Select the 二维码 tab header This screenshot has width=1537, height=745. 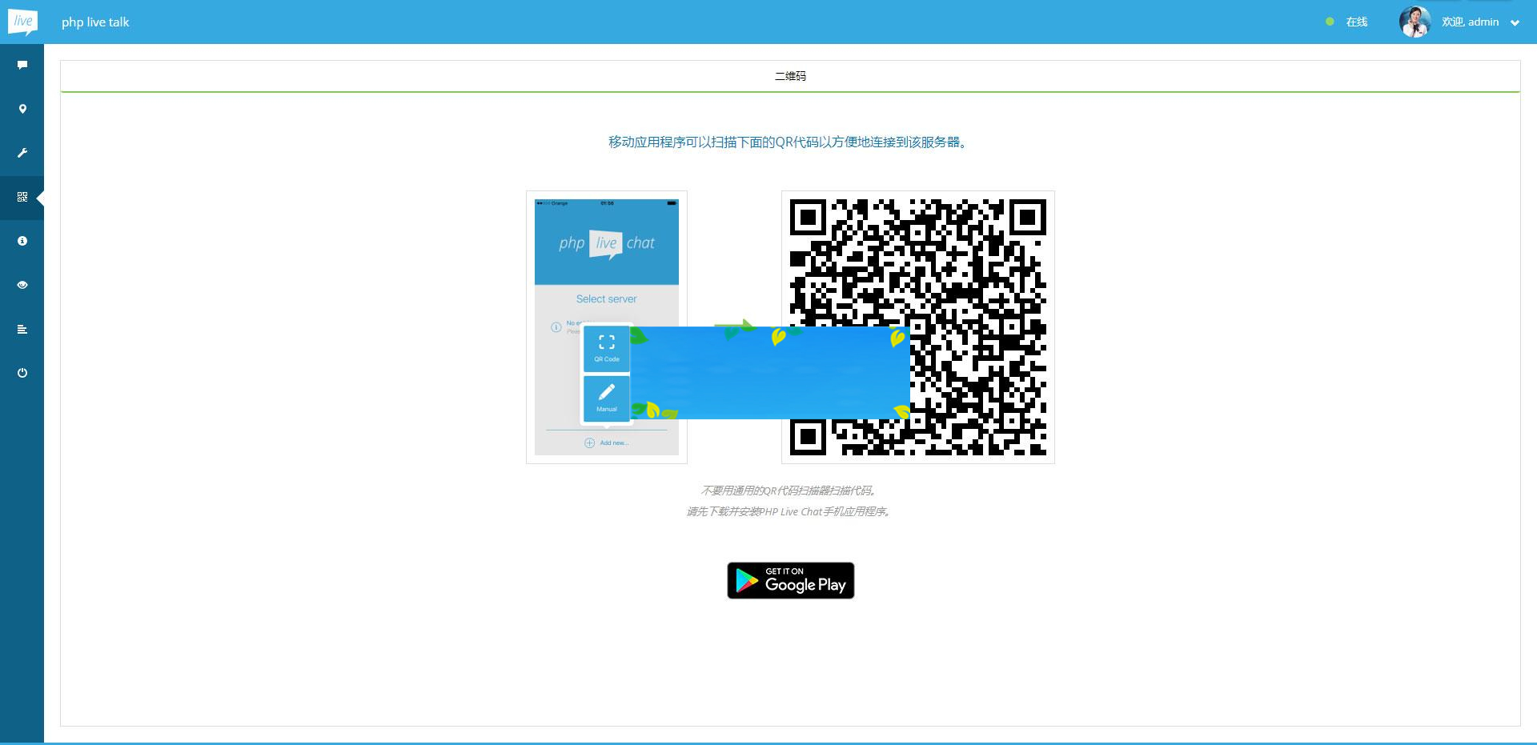tap(790, 76)
